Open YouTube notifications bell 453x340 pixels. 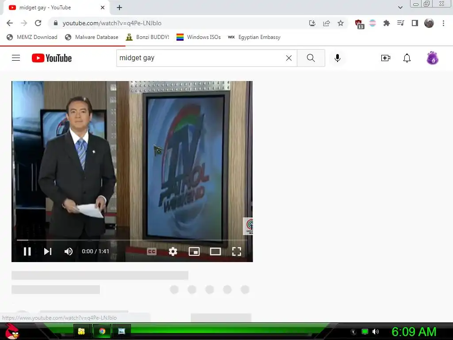[x=407, y=58]
